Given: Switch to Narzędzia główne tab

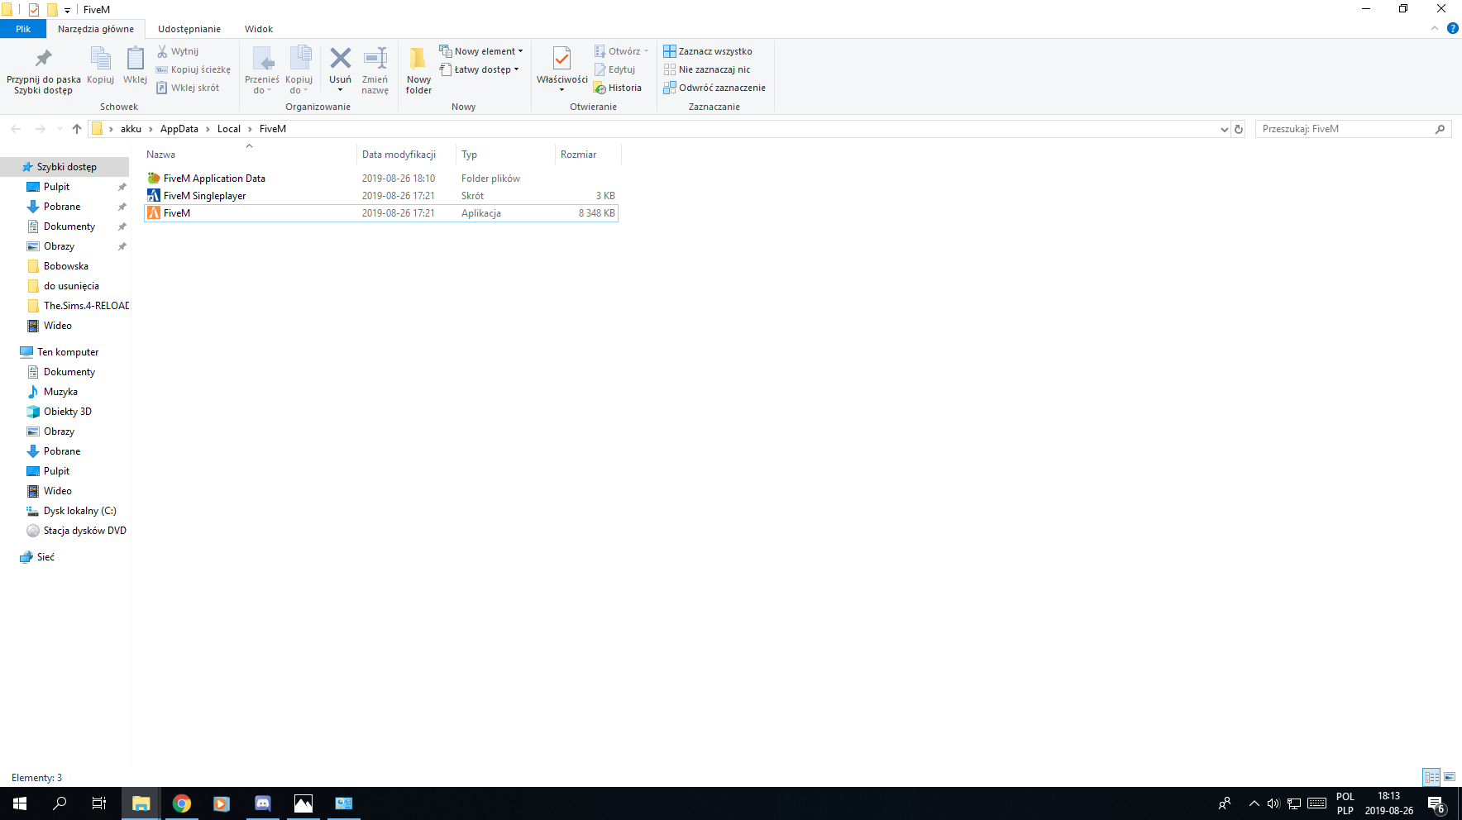Looking at the screenshot, I should coord(96,29).
